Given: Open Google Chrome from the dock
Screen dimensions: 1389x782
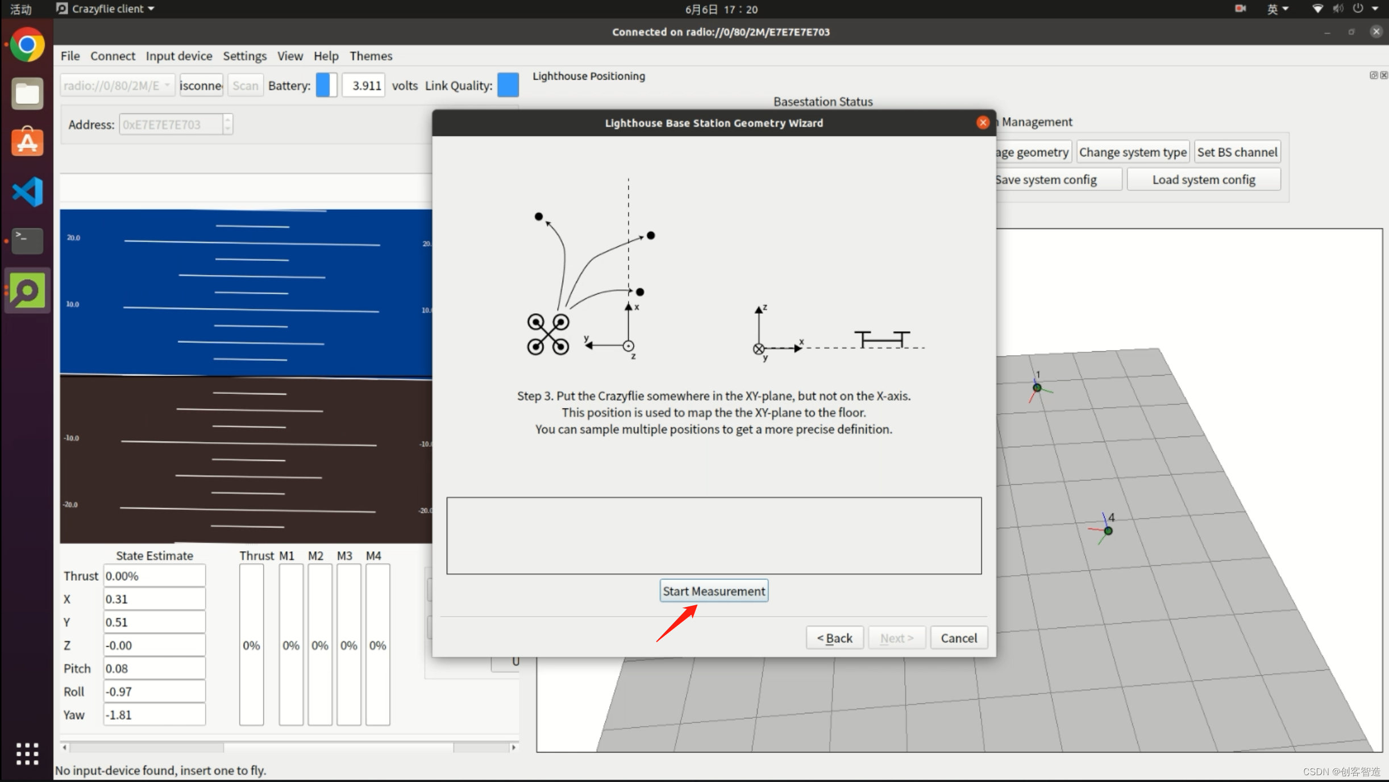Looking at the screenshot, I should click(x=27, y=45).
